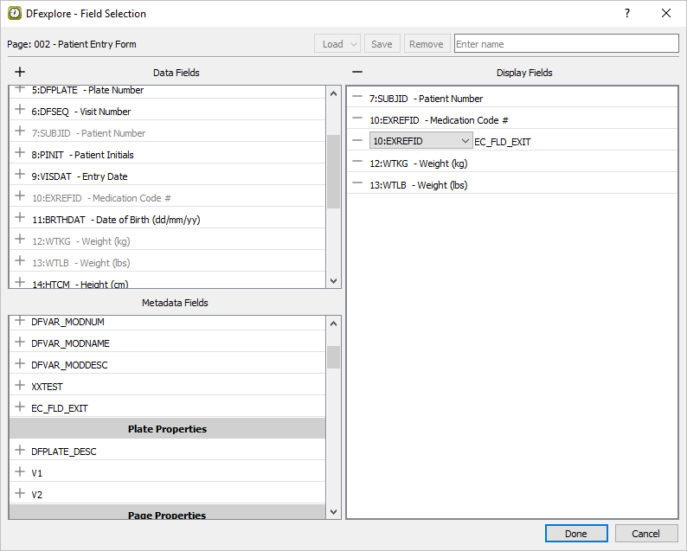Viewport: 687px width, 551px height.
Task: Remove SUBJID Patient Number from display fields
Action: pos(357,98)
